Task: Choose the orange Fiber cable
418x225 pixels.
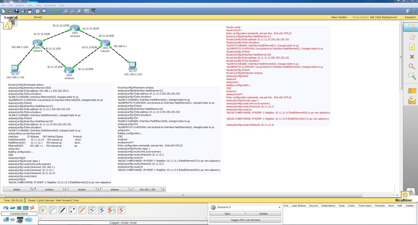Action: point(82,210)
